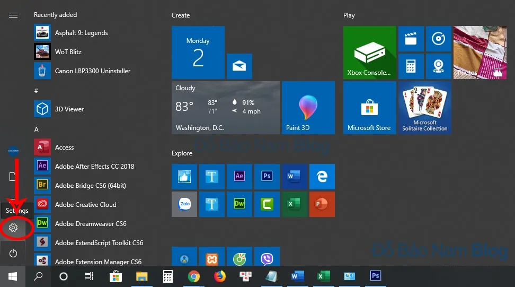This screenshot has height=287, width=515.
Task: Switch to Photoshop on the taskbar
Action: click(x=376, y=276)
